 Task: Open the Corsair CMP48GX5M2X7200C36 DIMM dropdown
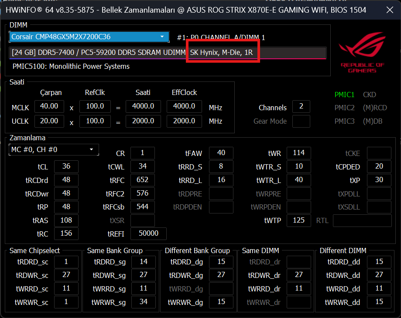pyautogui.click(x=89, y=37)
